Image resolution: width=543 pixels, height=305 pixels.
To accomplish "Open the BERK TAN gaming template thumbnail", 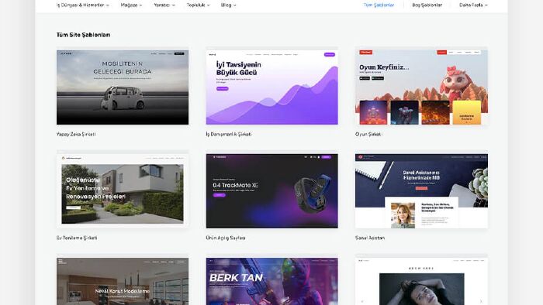I will [x=271, y=281].
